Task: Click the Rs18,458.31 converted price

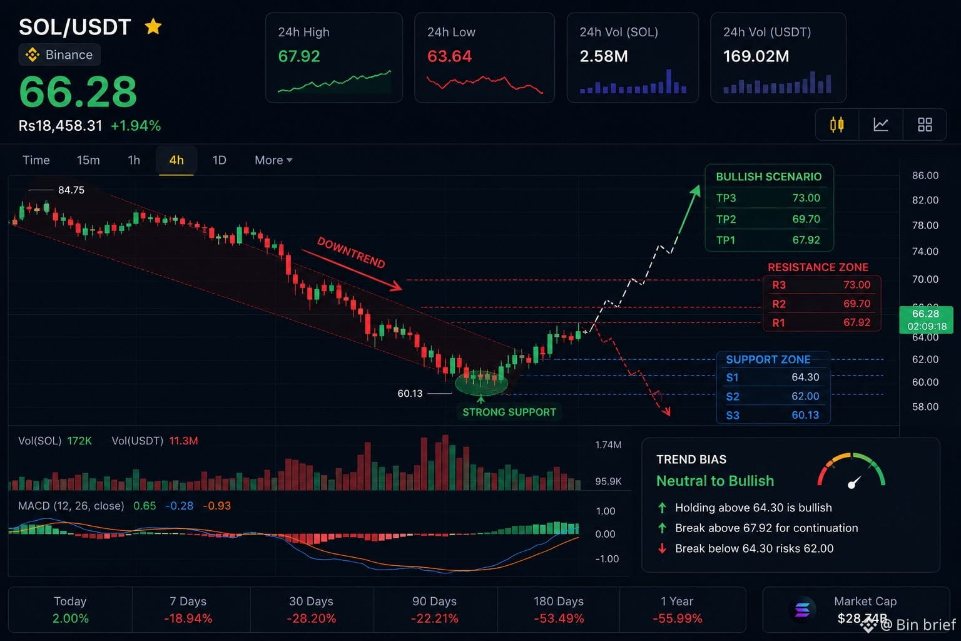Action: pyautogui.click(x=60, y=126)
